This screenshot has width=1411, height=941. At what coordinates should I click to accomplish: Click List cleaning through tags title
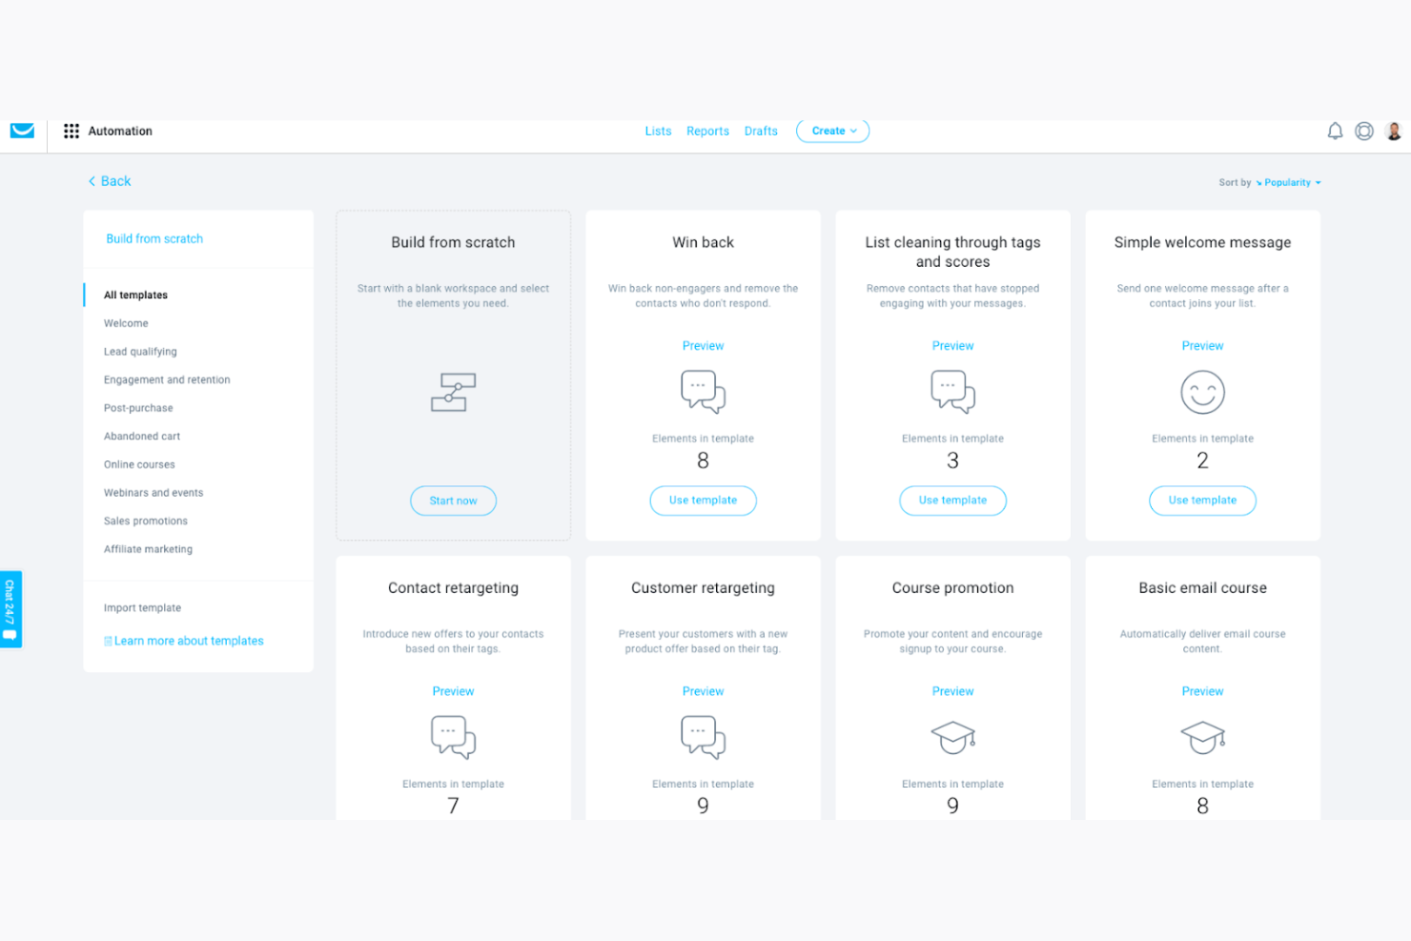tap(953, 253)
